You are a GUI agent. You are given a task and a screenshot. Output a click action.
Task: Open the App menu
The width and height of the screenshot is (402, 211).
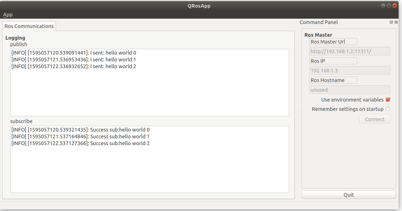8,14
